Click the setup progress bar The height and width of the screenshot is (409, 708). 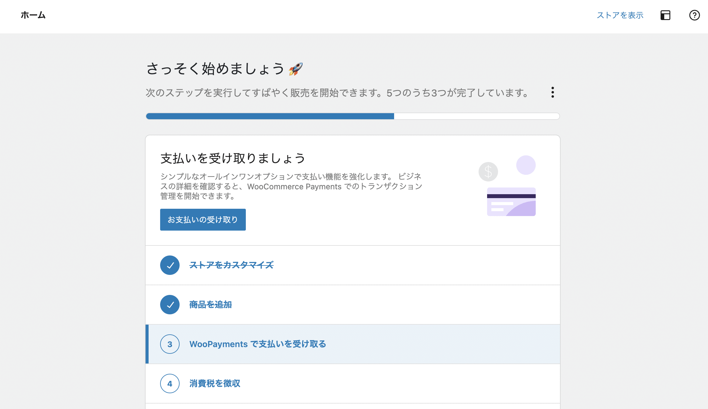click(x=352, y=116)
